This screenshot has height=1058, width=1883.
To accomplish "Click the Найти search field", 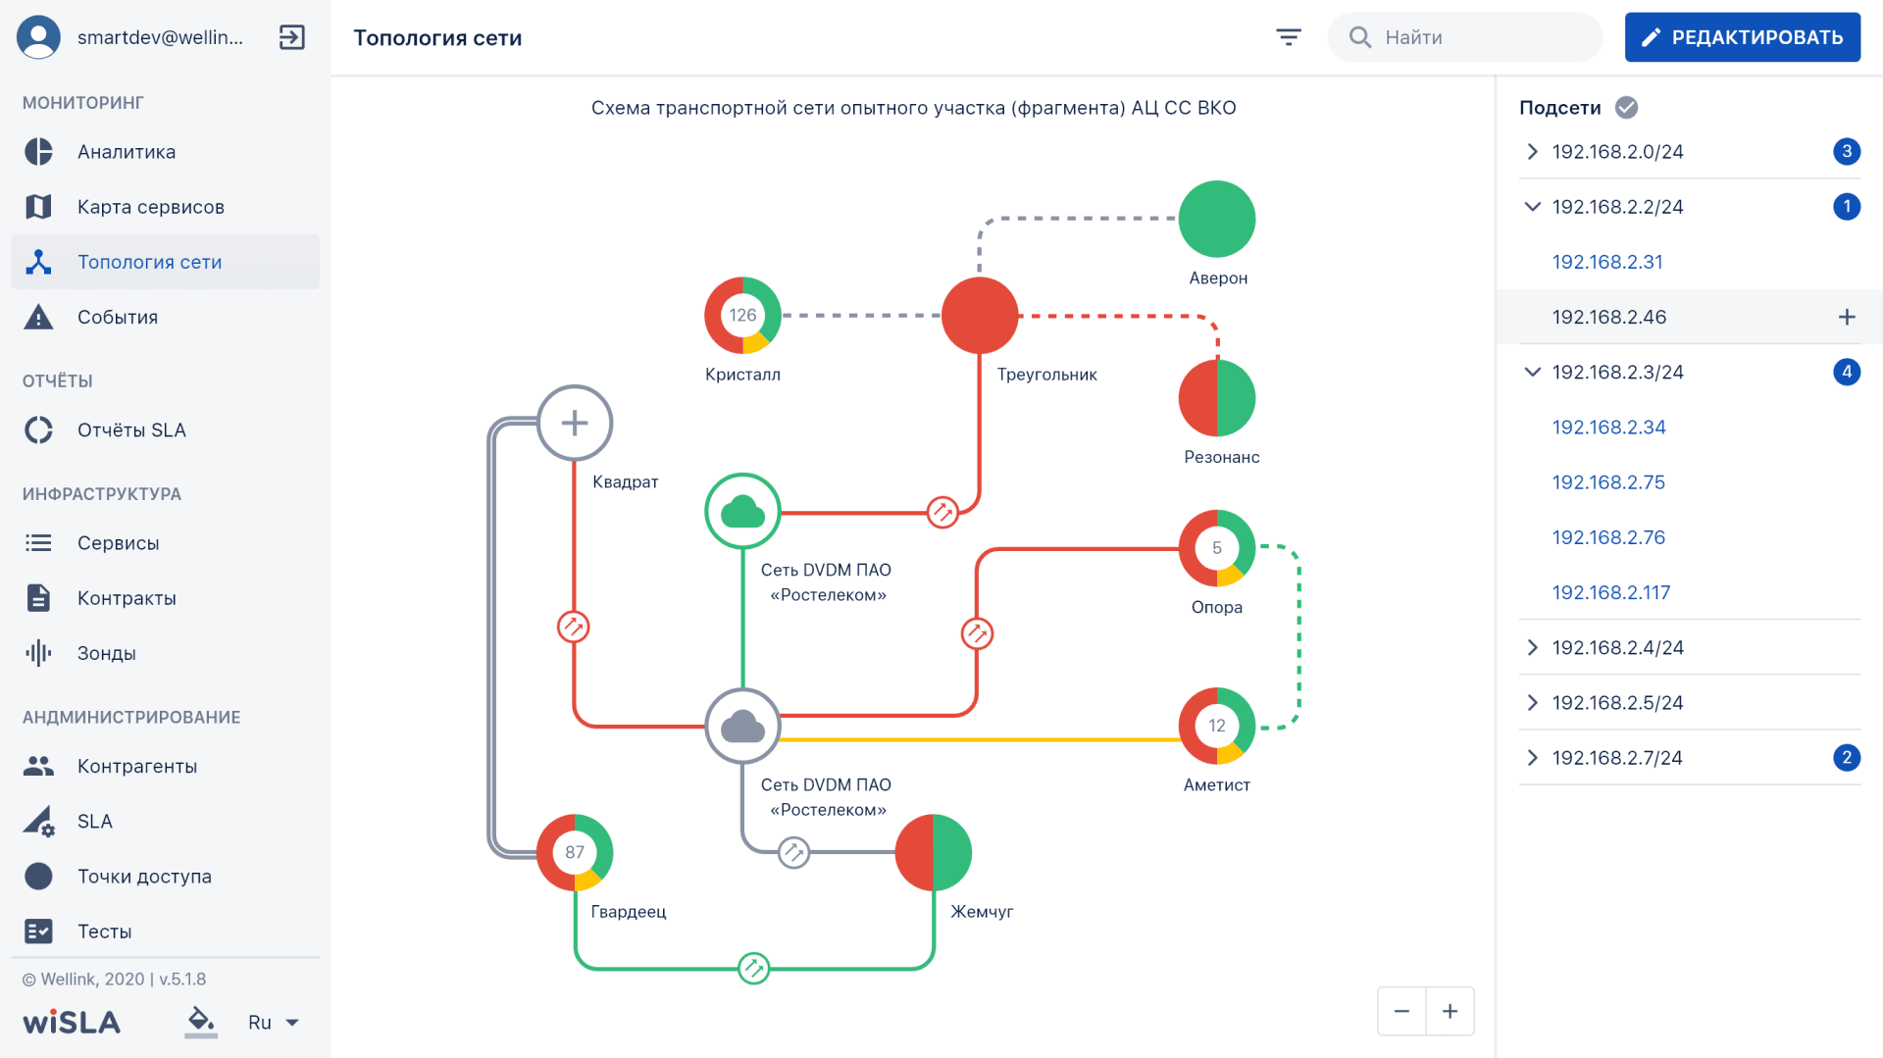I will [x=1481, y=37].
